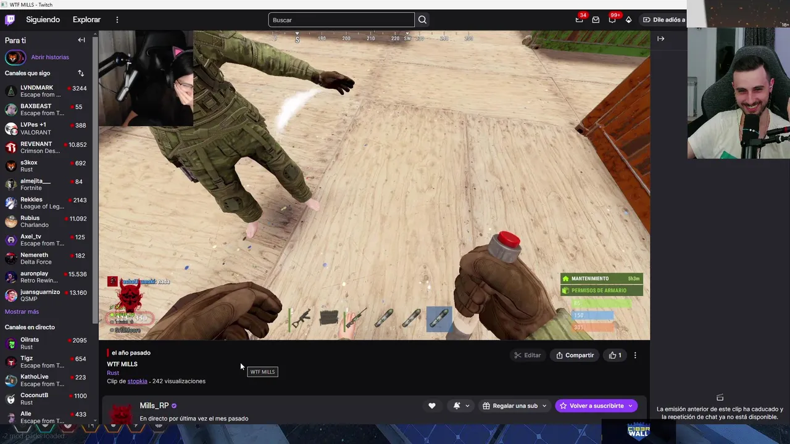Image resolution: width=790 pixels, height=444 pixels.
Task: Select juansguarnizo QSMP channel
Action: pos(46,295)
